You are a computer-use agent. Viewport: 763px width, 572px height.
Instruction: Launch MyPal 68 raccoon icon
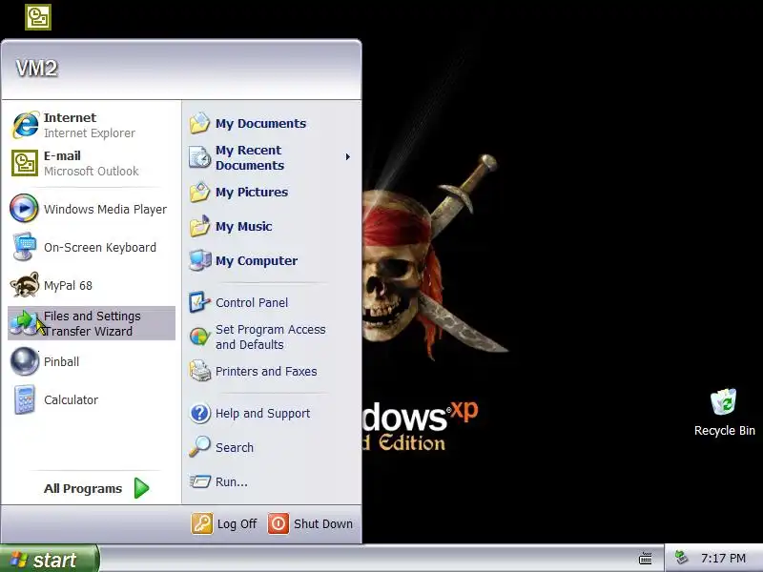point(25,285)
